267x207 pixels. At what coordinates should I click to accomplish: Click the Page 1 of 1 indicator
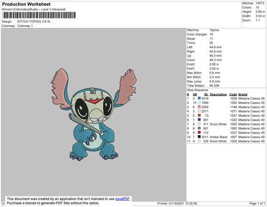(x=257, y=203)
